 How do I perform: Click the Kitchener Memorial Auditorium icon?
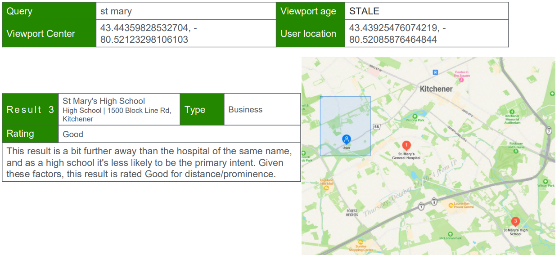click(512, 111)
